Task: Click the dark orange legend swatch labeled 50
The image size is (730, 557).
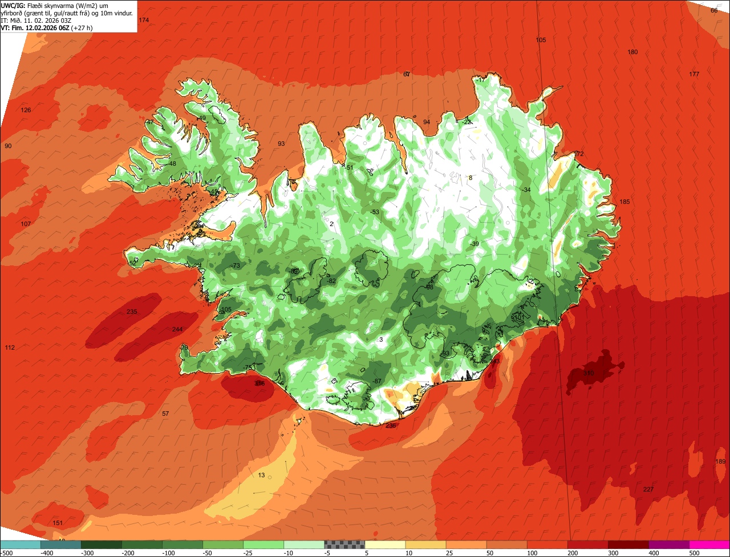Action: (506, 544)
